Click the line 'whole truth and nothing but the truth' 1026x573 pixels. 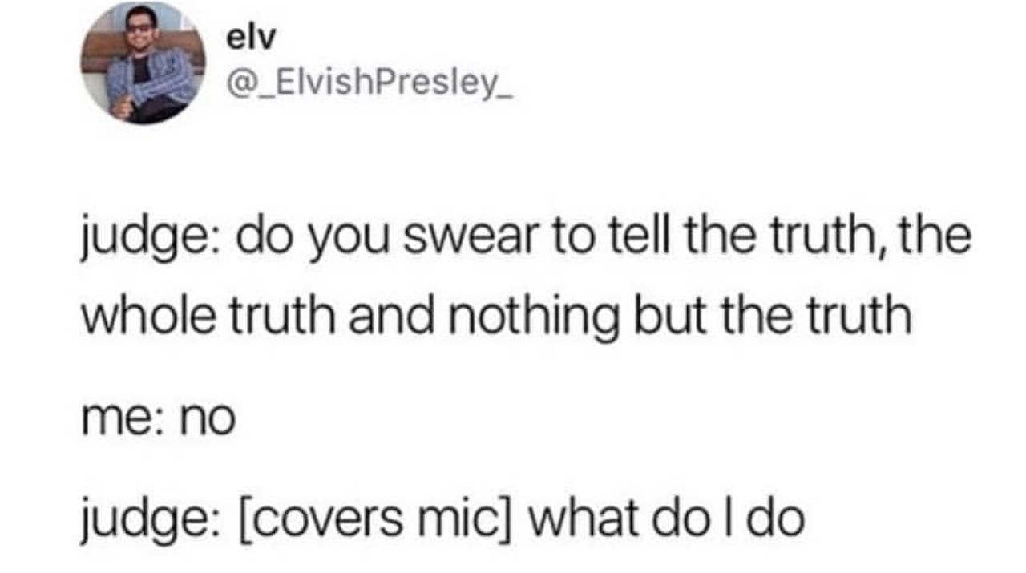pos(496,315)
